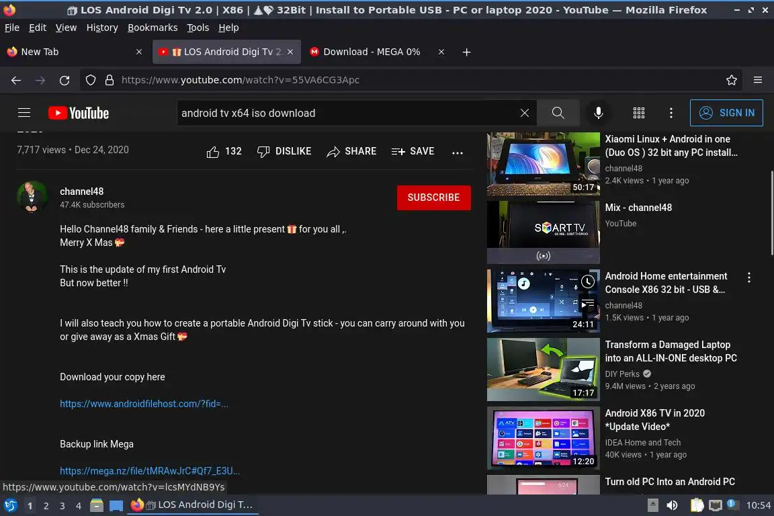Screen dimensions: 774x516
Task: Click the monitor icon in system tray
Action: 715,505
